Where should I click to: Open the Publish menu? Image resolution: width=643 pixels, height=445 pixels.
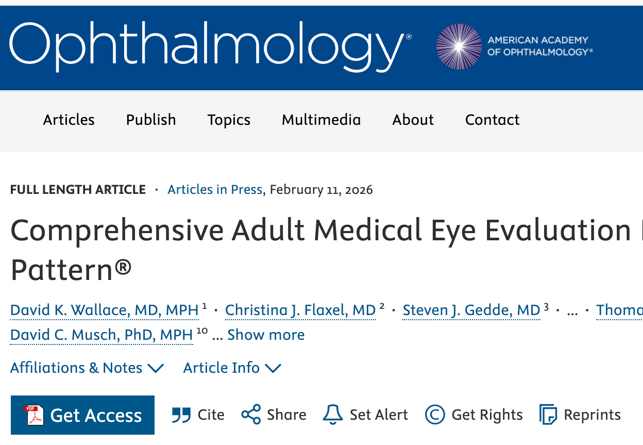151,120
